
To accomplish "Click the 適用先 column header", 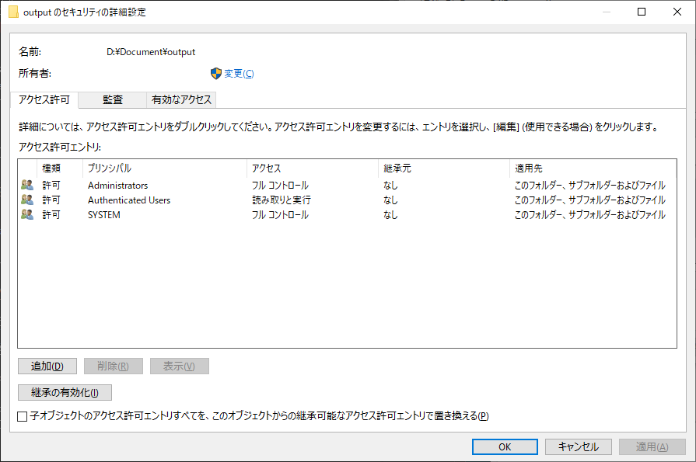I will [x=591, y=168].
